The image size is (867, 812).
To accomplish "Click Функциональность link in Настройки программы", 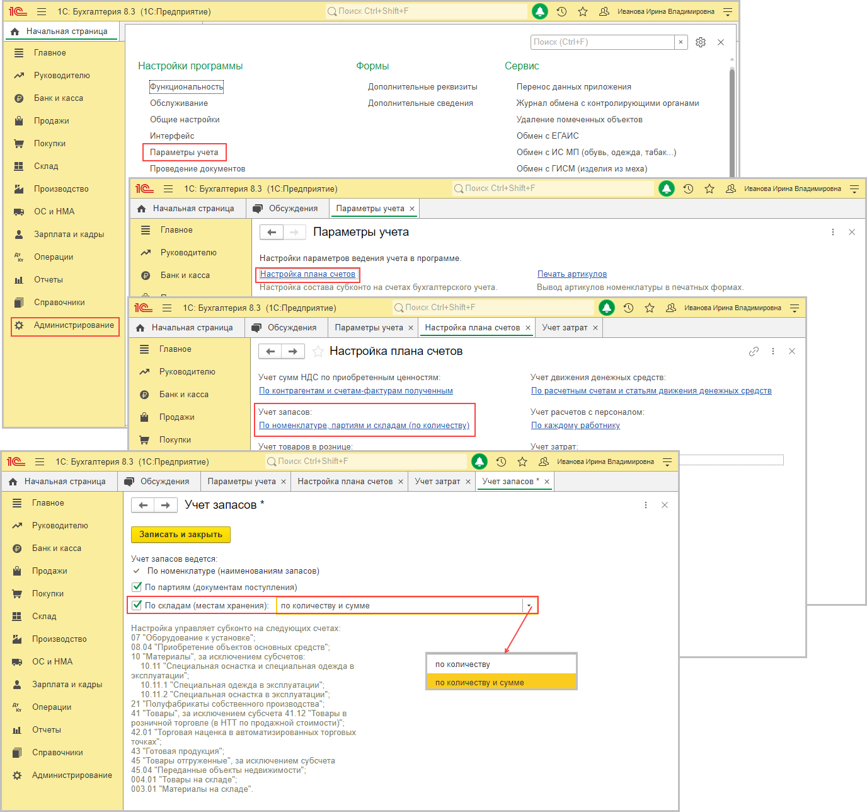I will [187, 87].
